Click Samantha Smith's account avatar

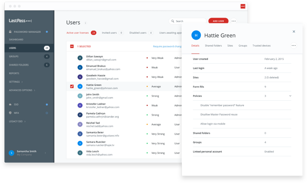11,153
